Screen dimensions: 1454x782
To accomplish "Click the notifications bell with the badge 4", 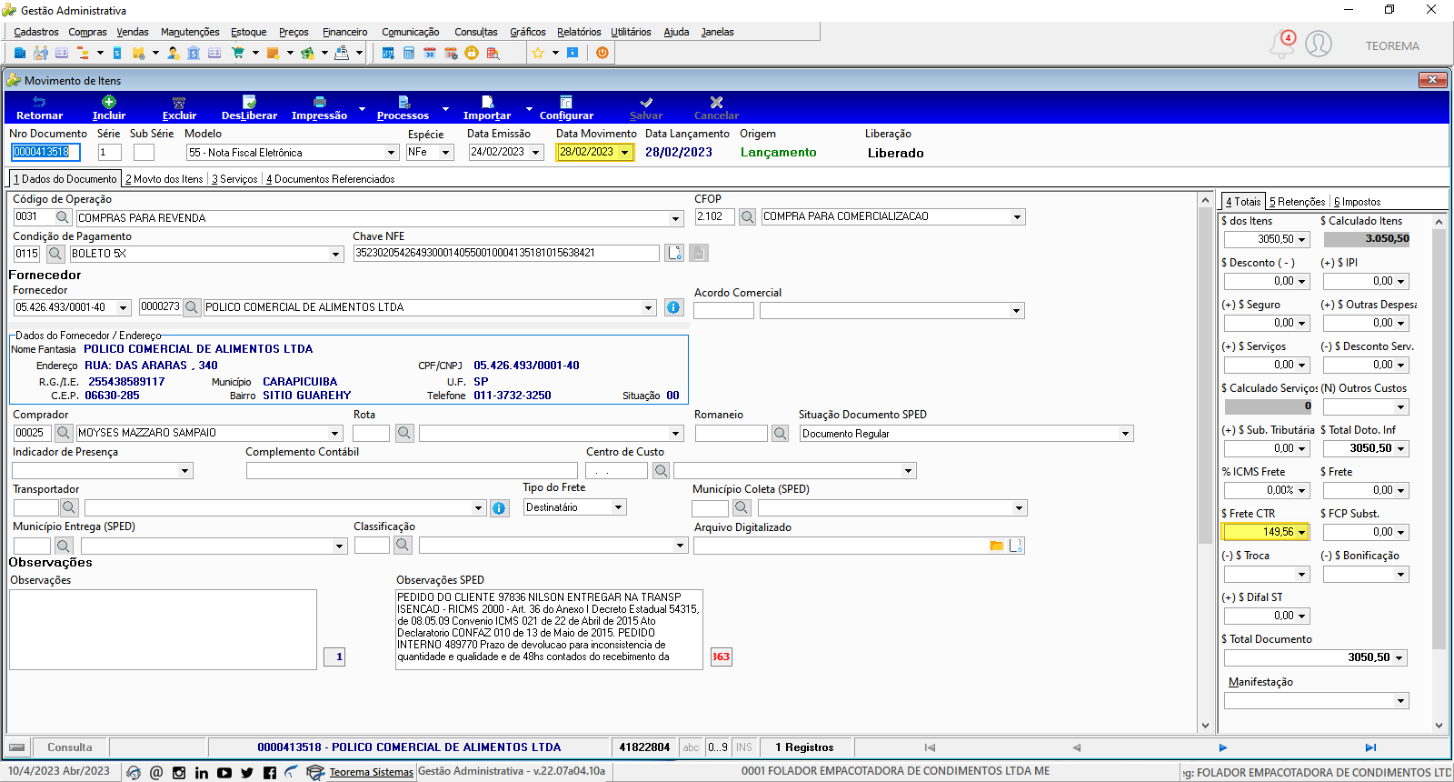I will [1282, 44].
